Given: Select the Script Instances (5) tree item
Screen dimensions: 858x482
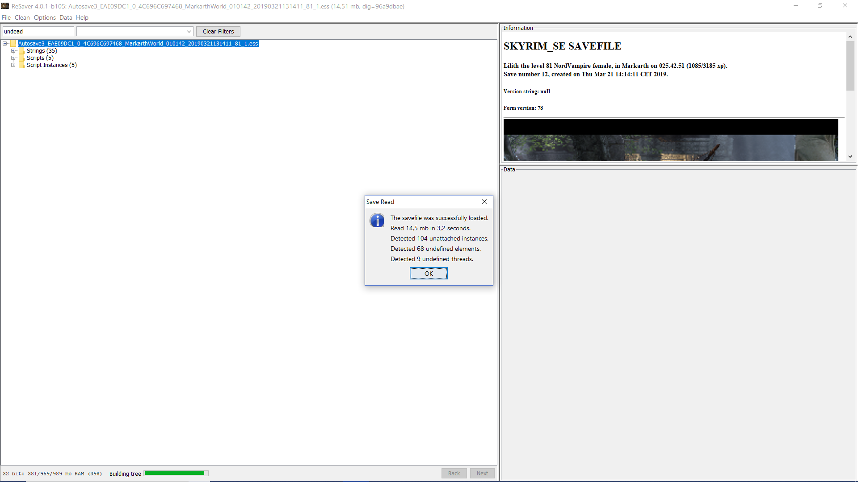Looking at the screenshot, I should [52, 65].
